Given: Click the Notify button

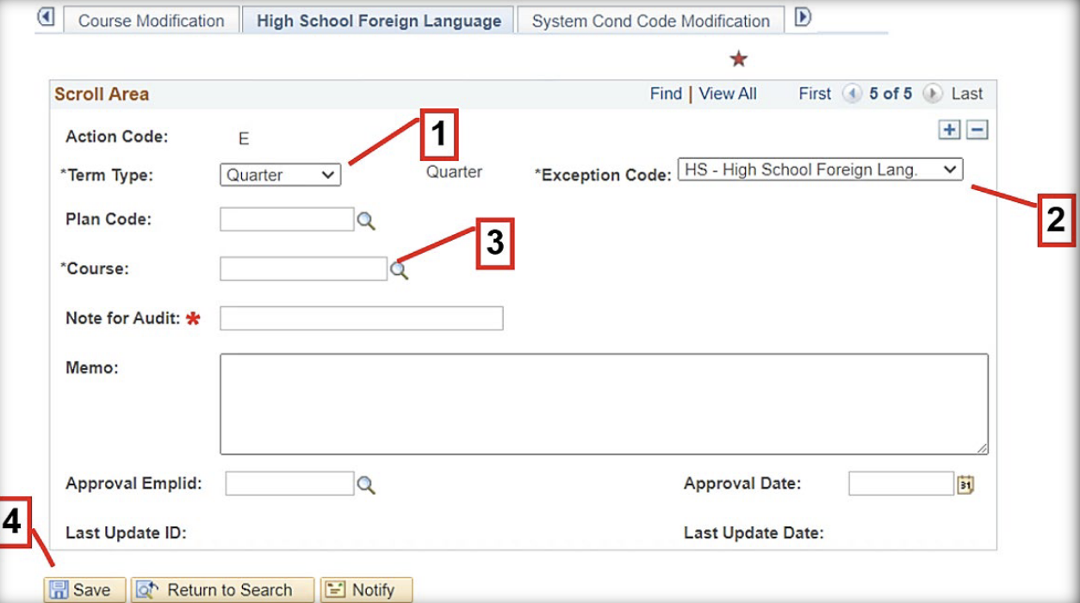Looking at the screenshot, I should coord(366,590).
